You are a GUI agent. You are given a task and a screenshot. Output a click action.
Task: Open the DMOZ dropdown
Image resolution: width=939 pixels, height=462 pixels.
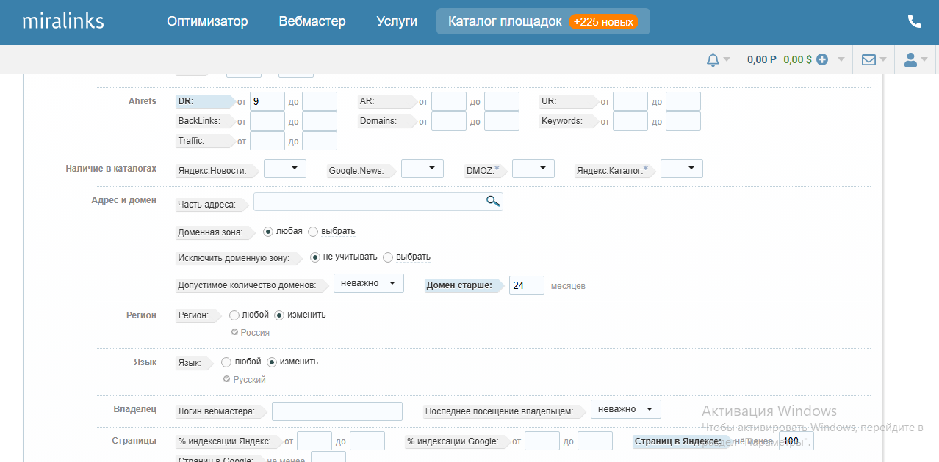533,168
